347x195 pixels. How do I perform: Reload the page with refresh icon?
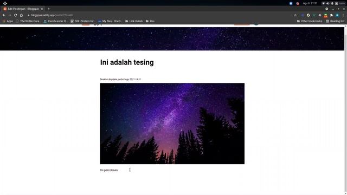pos(16,15)
